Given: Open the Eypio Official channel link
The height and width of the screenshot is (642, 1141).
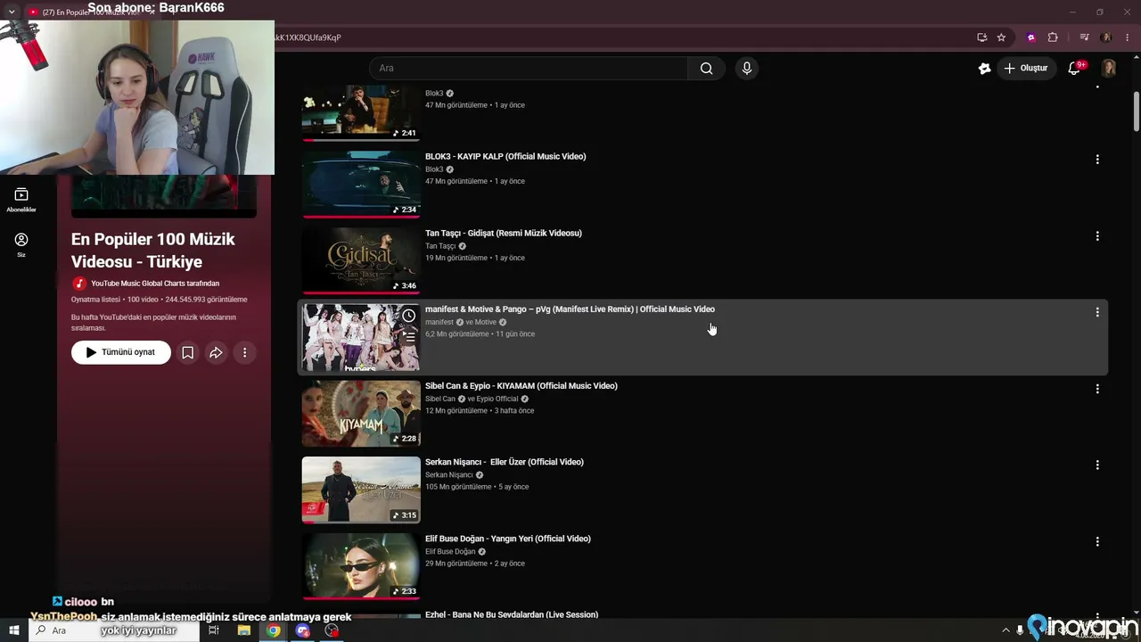Looking at the screenshot, I should (496, 399).
